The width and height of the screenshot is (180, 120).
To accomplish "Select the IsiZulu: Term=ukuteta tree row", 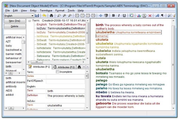I will [x=61, y=32].
